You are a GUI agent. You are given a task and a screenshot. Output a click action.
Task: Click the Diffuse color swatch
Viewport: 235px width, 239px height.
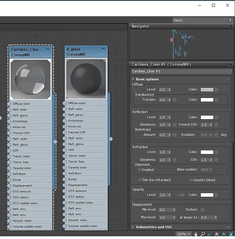[x=207, y=90]
